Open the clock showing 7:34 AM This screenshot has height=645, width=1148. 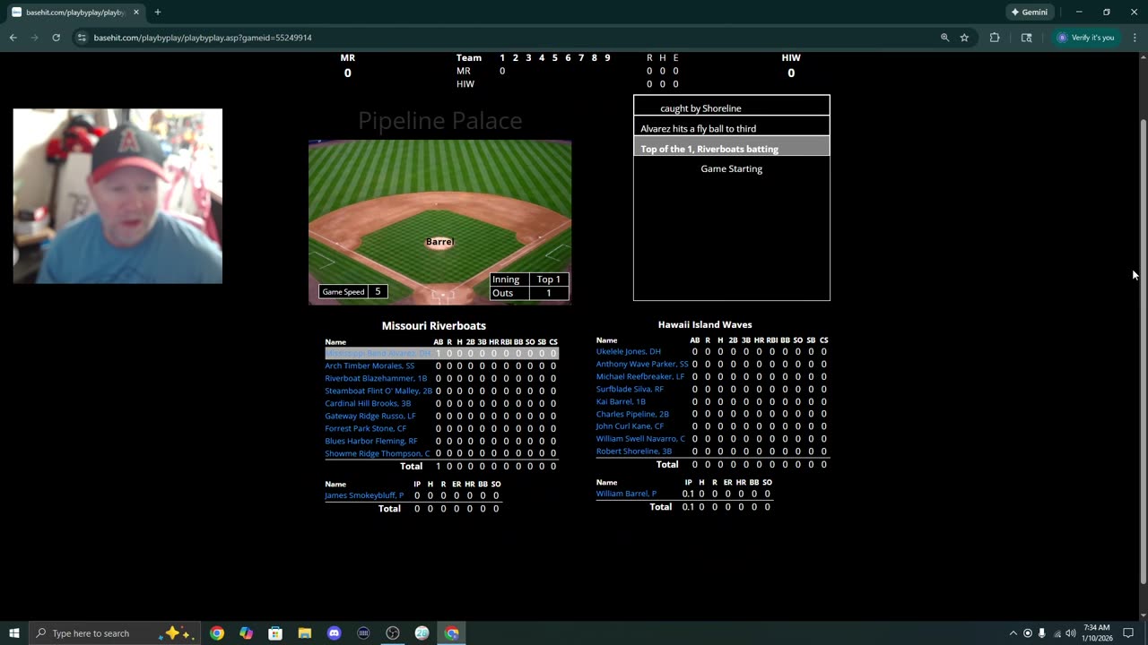pos(1096,633)
